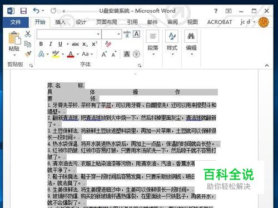Screen dimensions: 278x208
Task: Toggle strikethrough abc button
Action: point(75,44)
